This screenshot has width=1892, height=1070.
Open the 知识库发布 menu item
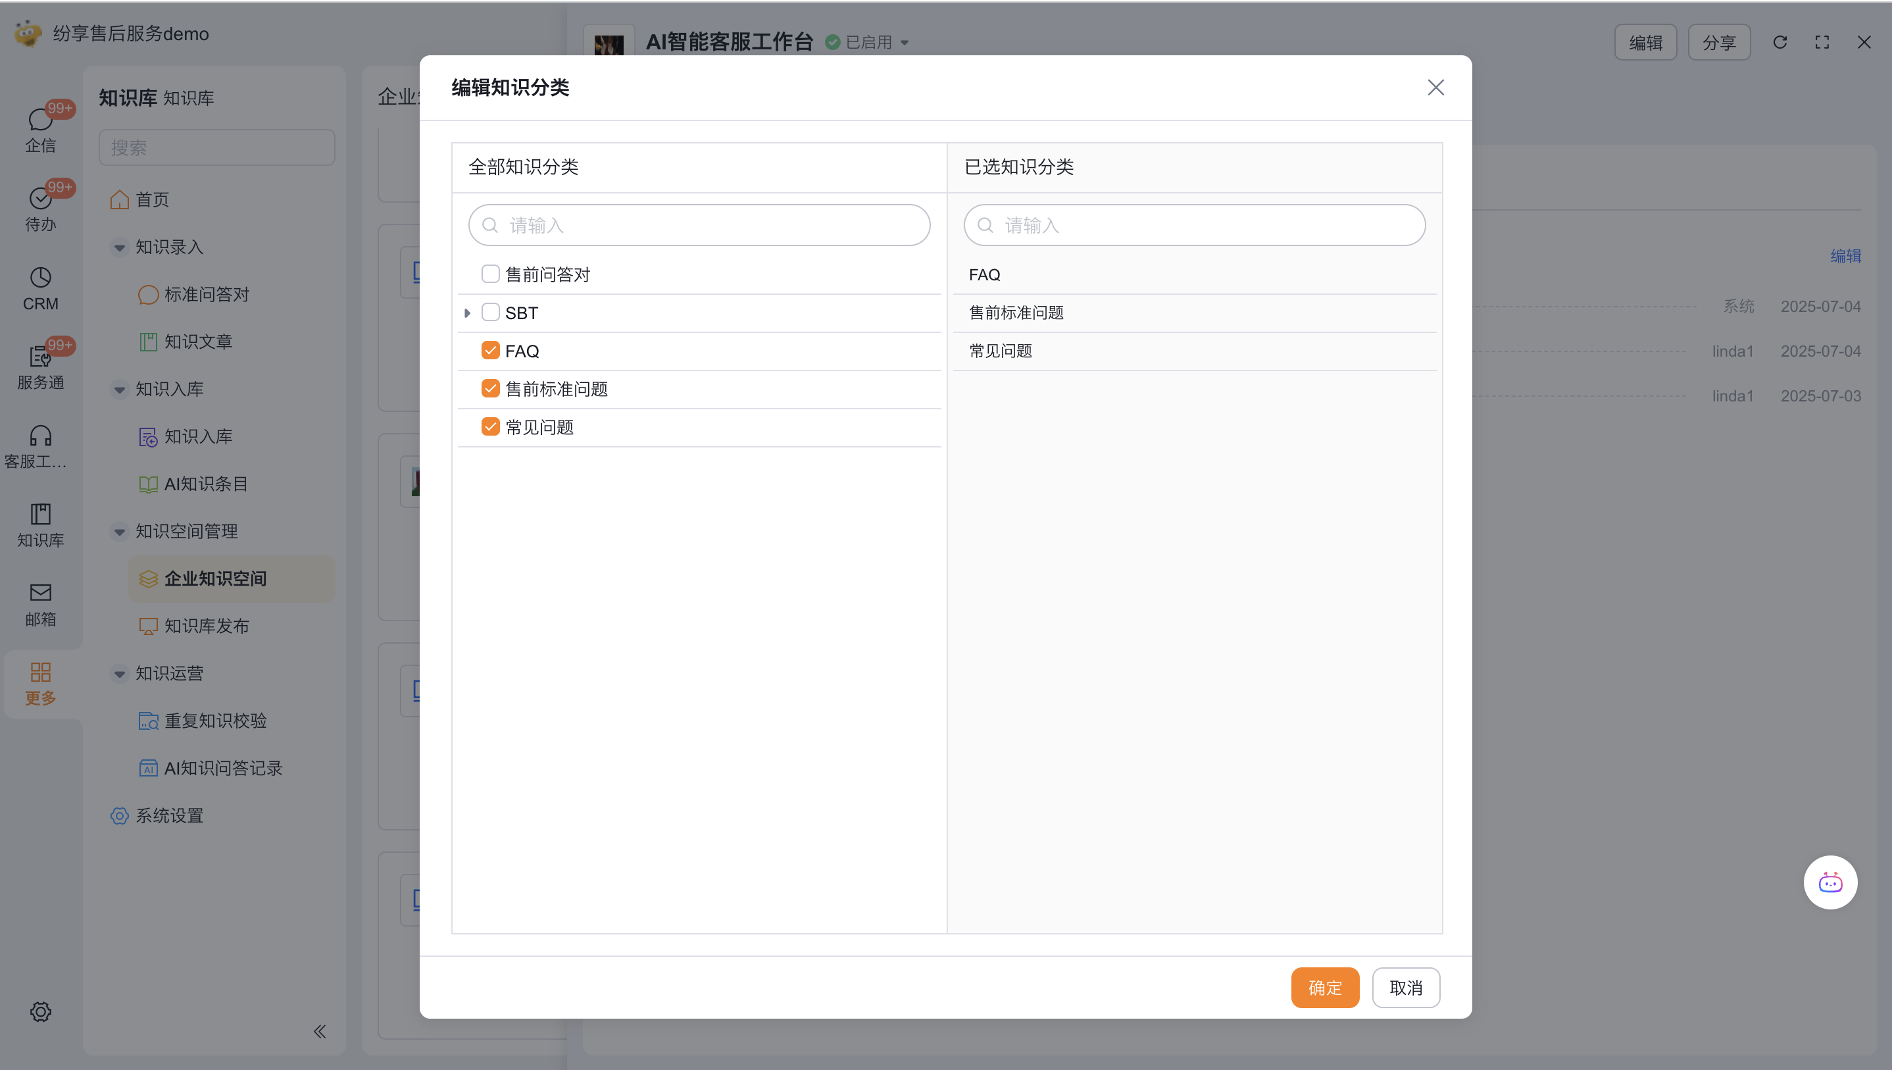tap(207, 626)
